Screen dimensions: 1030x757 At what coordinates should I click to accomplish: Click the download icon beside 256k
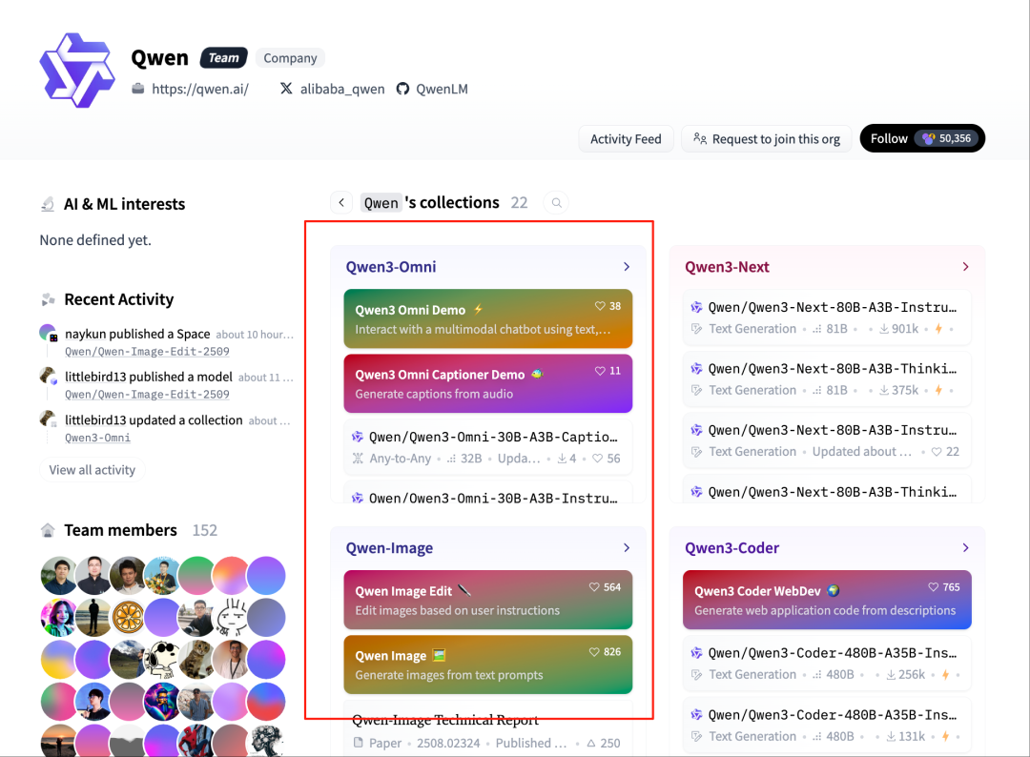coord(891,675)
